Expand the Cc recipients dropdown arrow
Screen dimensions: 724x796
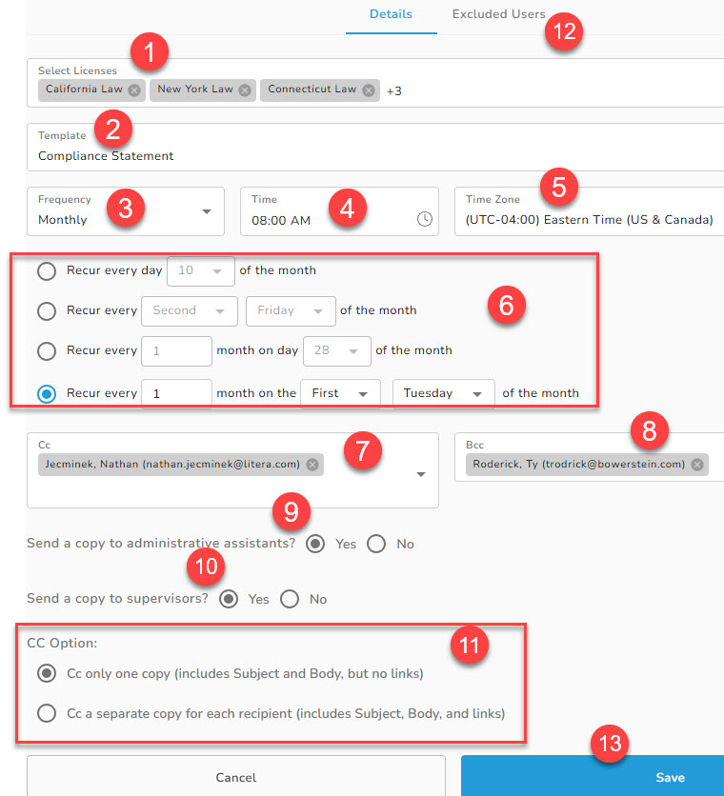coord(421,474)
